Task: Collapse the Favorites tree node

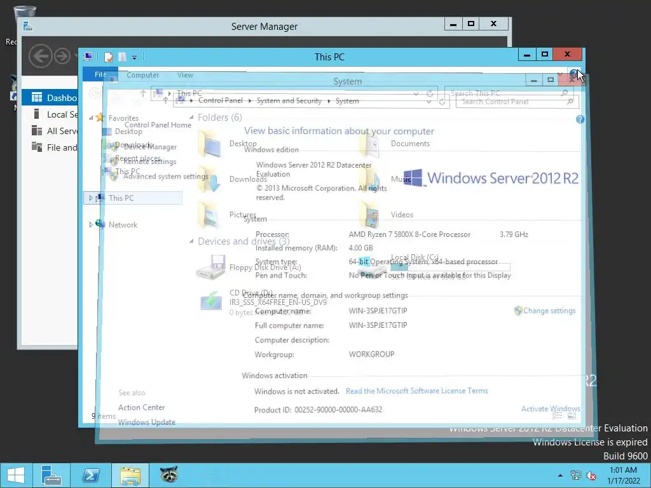Action: [x=91, y=118]
